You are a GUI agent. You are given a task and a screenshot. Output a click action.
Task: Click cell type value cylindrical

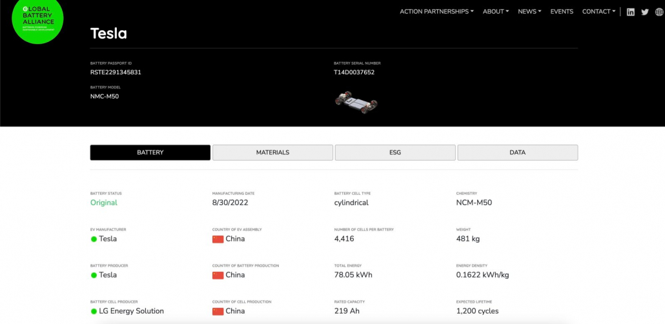pyautogui.click(x=351, y=203)
